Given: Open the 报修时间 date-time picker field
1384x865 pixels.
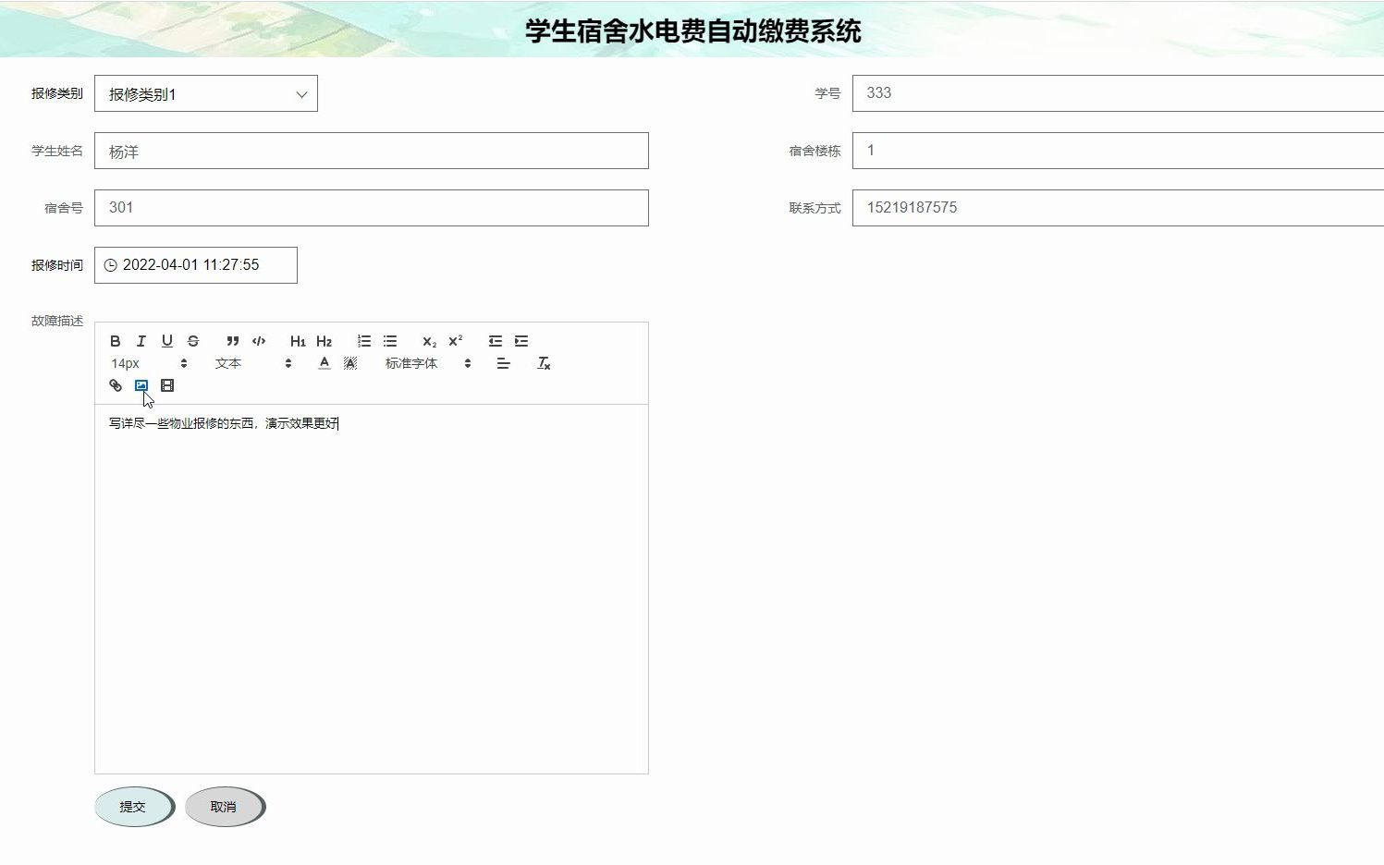Looking at the screenshot, I should point(196,265).
